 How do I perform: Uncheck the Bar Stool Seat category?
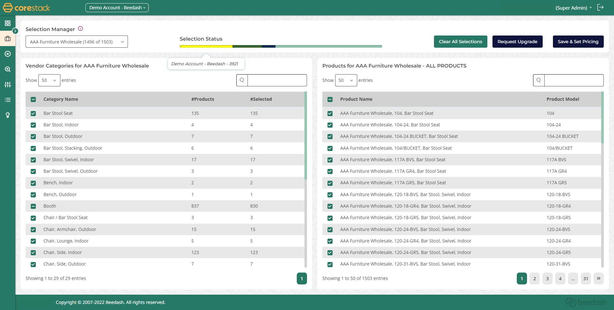[33, 113]
